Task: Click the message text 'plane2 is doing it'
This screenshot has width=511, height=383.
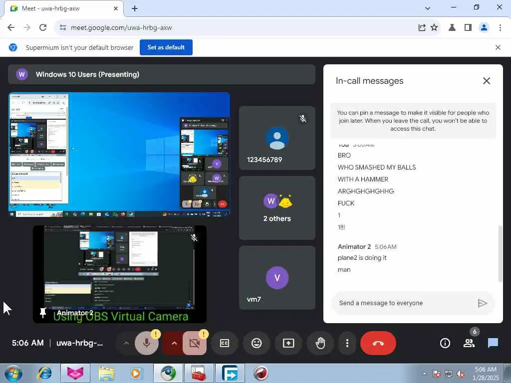Action: pos(362,258)
